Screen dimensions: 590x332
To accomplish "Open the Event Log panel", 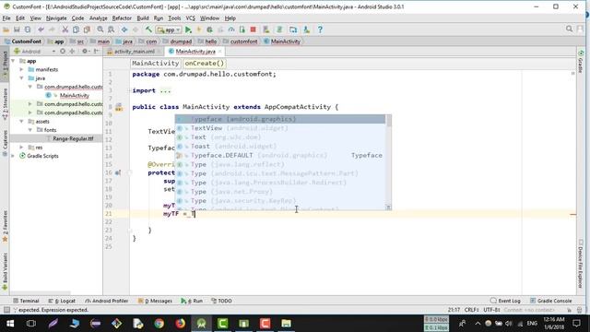I will pos(505,301).
